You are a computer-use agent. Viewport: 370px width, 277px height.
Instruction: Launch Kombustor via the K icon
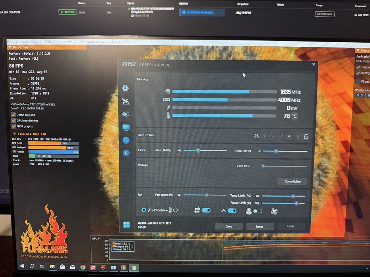[126, 153]
